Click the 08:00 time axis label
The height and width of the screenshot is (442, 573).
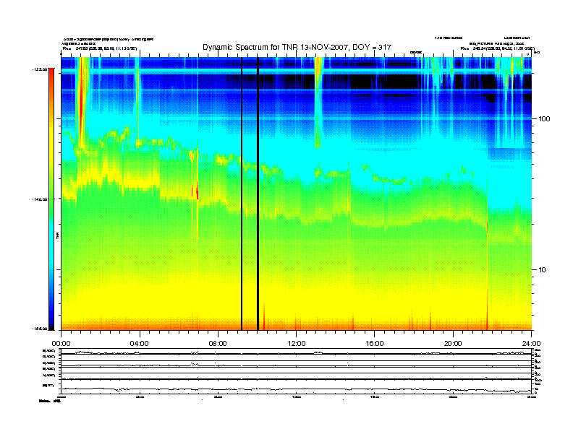(218, 344)
